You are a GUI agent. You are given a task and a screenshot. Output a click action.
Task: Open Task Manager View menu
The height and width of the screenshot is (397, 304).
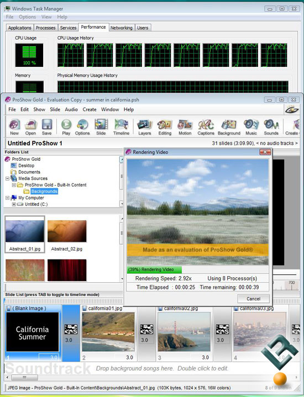[x=46, y=17]
